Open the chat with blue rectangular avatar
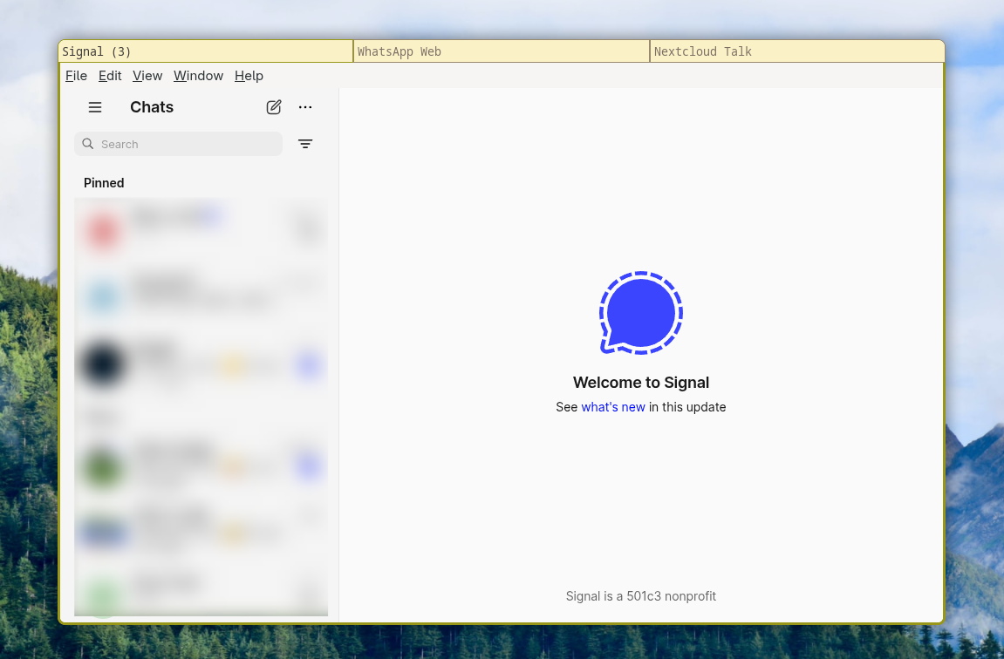 (201, 533)
